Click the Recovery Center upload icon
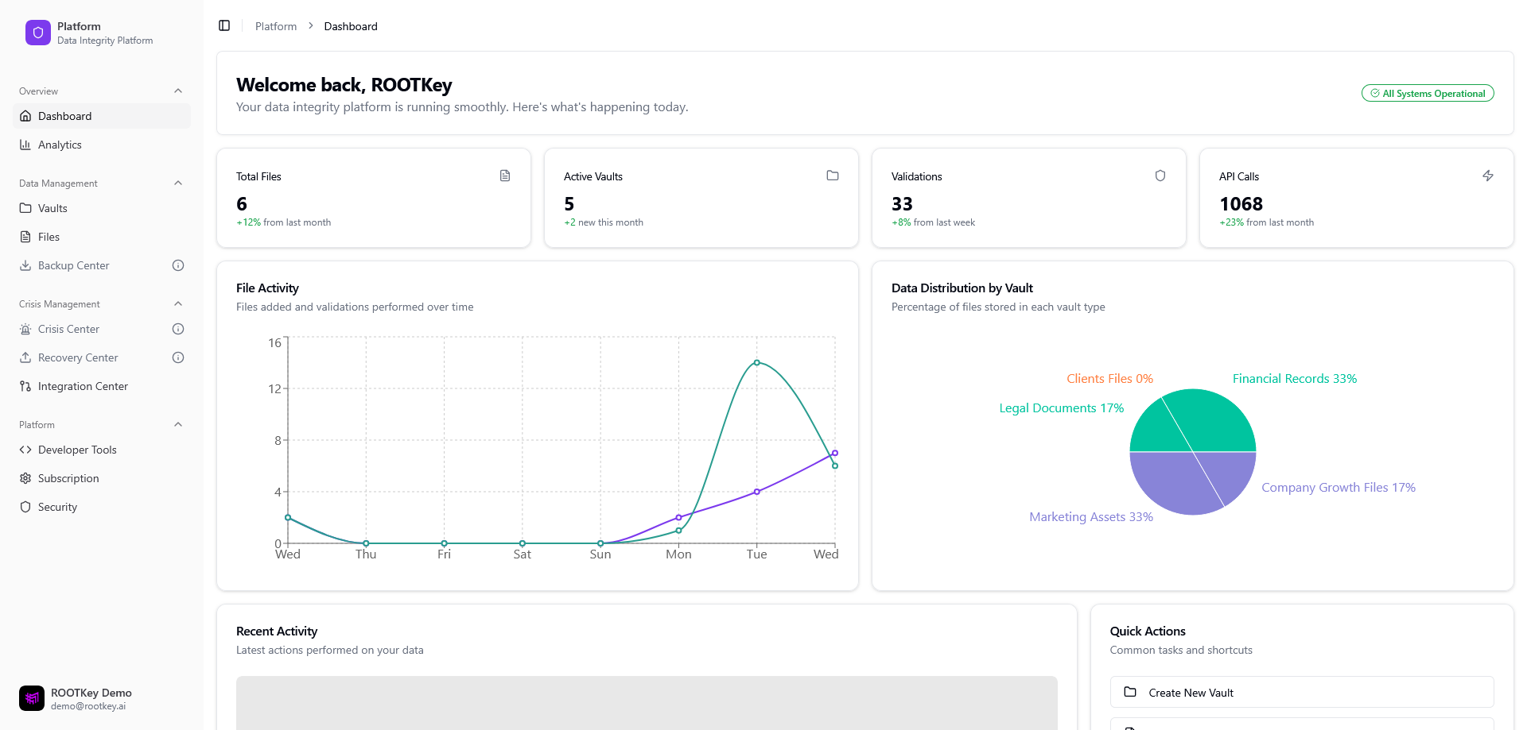 click(x=25, y=357)
